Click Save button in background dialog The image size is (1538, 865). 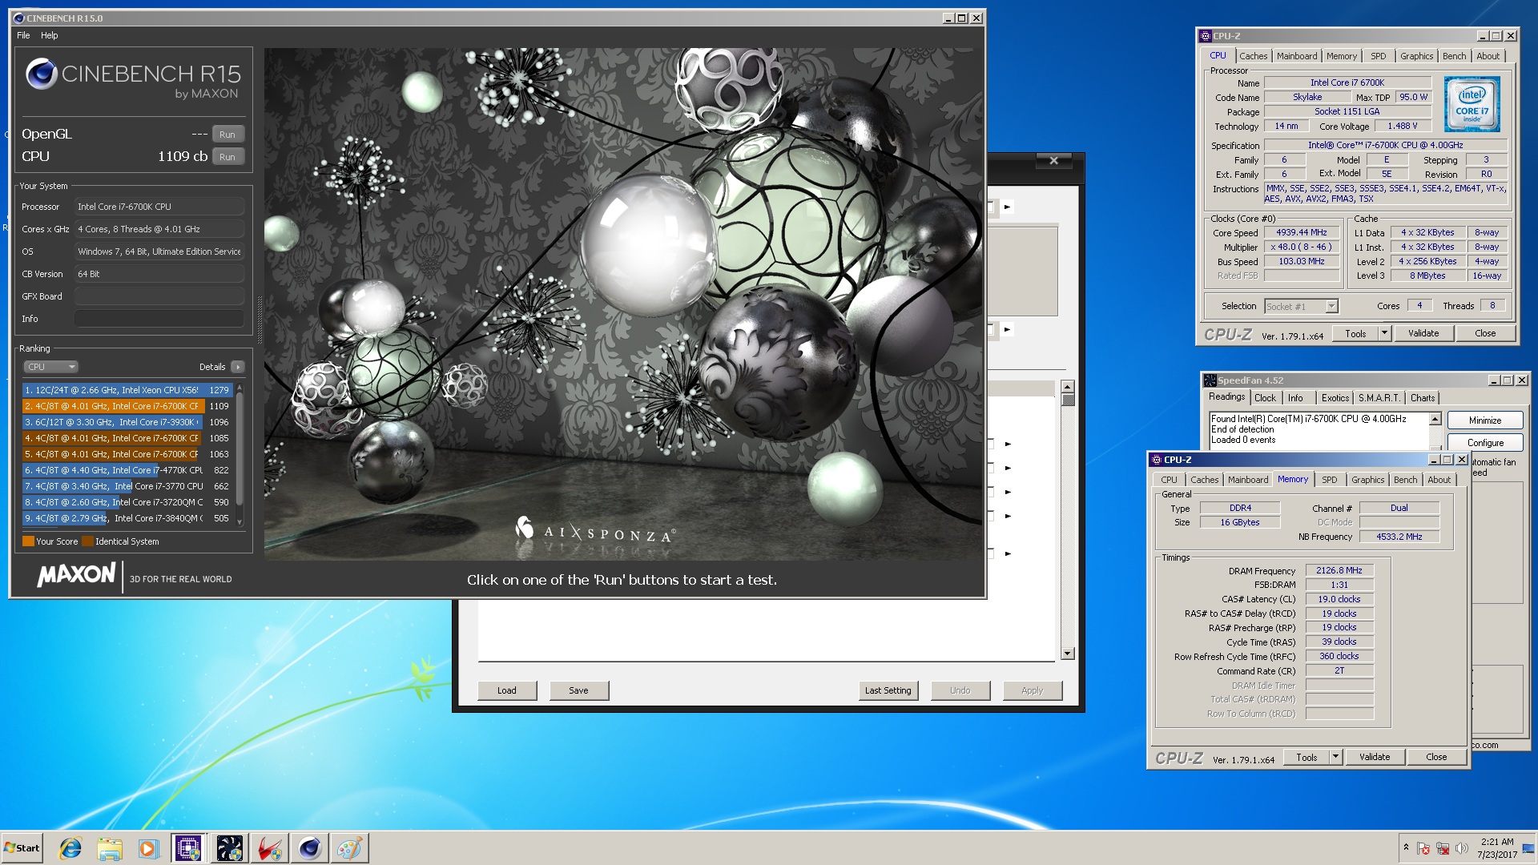pyautogui.click(x=578, y=690)
